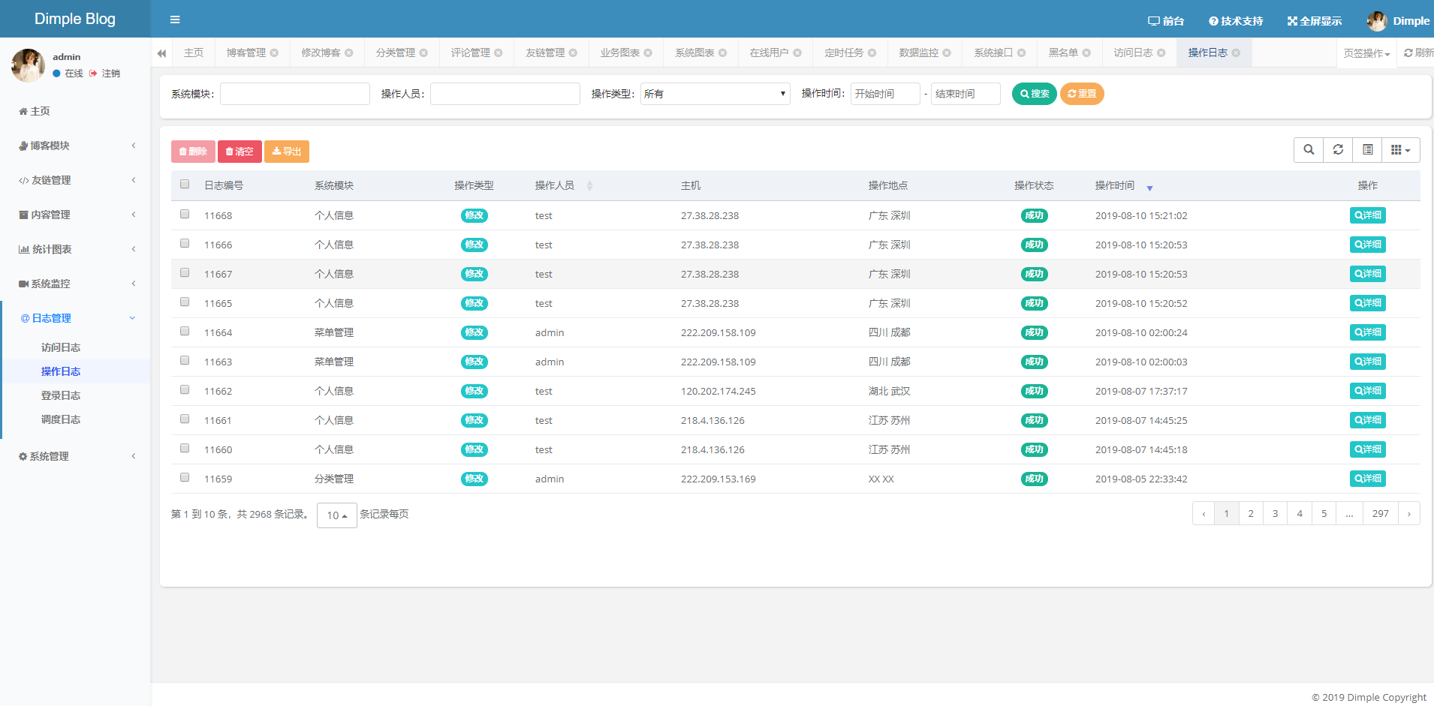Expand 博客模块 sidebar menu
The height and width of the screenshot is (706, 1434).
(x=75, y=146)
